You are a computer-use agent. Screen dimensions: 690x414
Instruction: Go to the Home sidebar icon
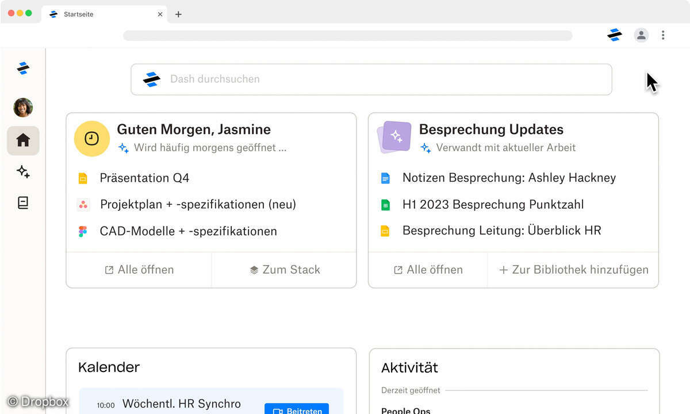[23, 140]
